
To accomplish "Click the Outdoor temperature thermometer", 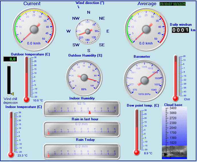I will coord(27,79).
